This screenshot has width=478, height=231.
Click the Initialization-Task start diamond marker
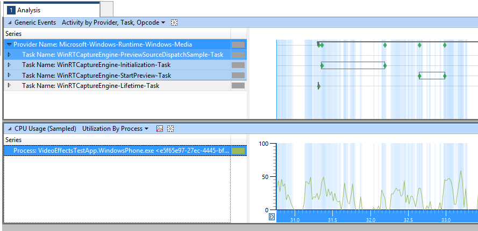pos(322,65)
